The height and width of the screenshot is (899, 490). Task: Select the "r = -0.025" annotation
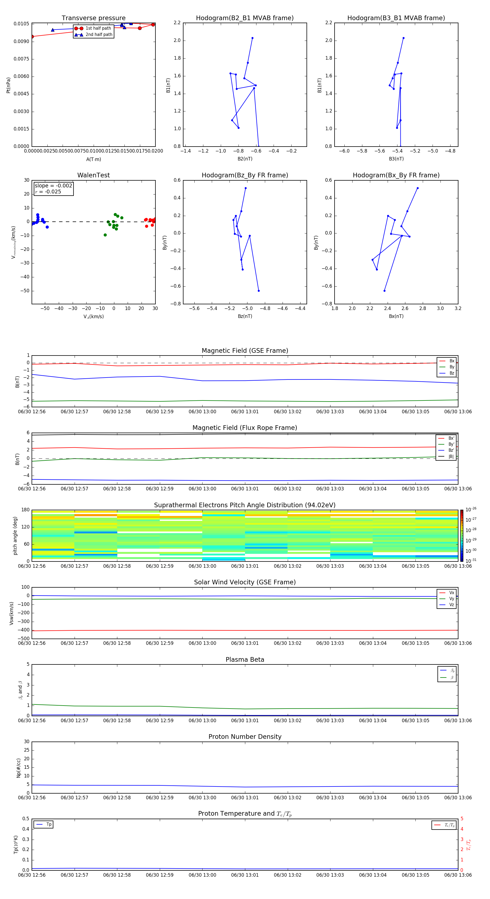pos(48,192)
